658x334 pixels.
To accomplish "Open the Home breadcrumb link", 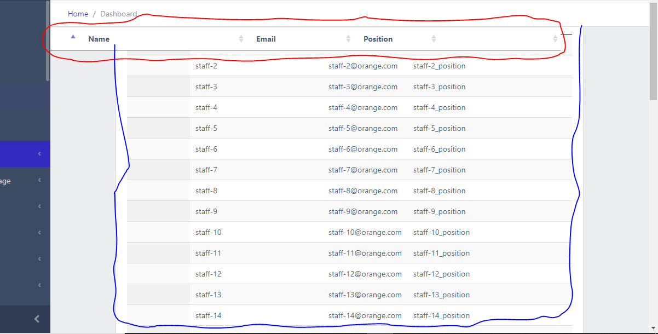I will [x=78, y=14].
